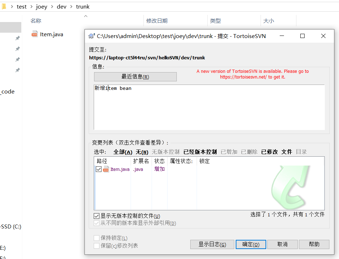Click the 属性状态 column header
Screen dimensions: 339x259
pos(182,161)
